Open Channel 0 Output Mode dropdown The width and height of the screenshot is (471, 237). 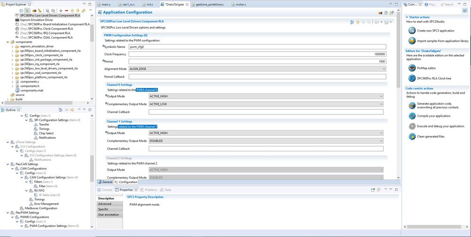pos(266,96)
